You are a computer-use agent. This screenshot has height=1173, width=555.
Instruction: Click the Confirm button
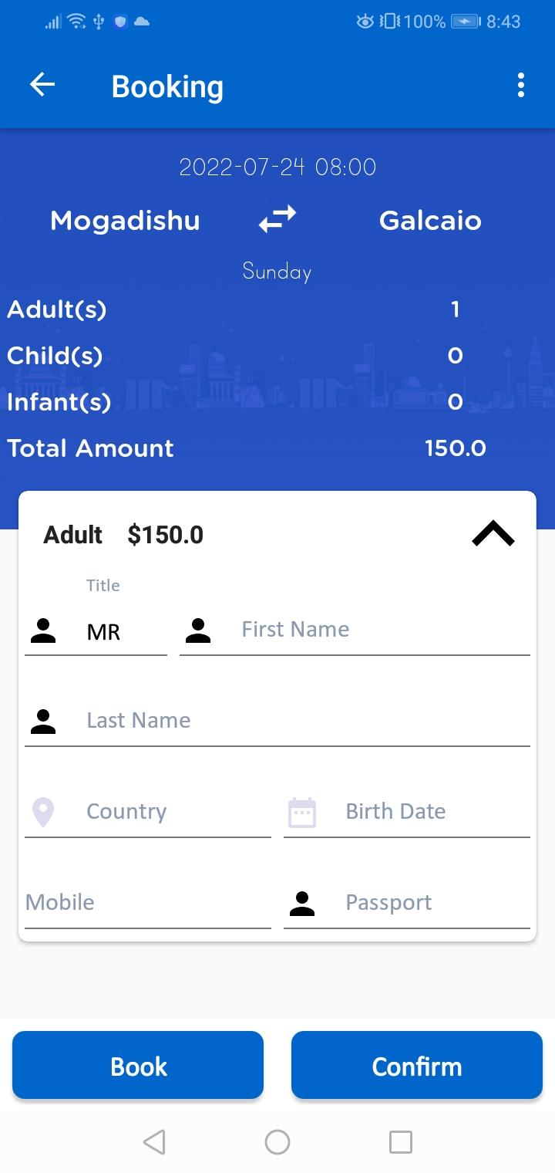[x=417, y=1066]
